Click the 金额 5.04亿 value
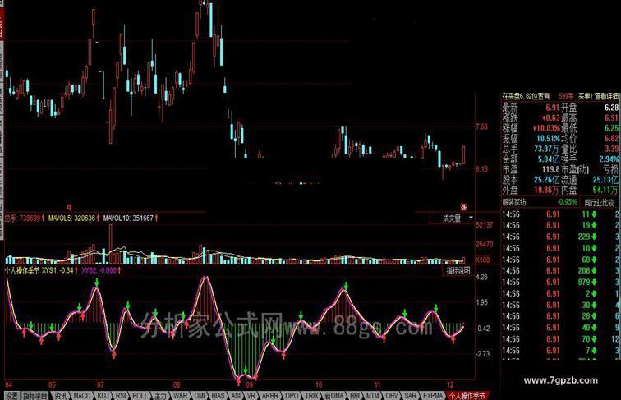This screenshot has width=621, height=400. point(531,159)
